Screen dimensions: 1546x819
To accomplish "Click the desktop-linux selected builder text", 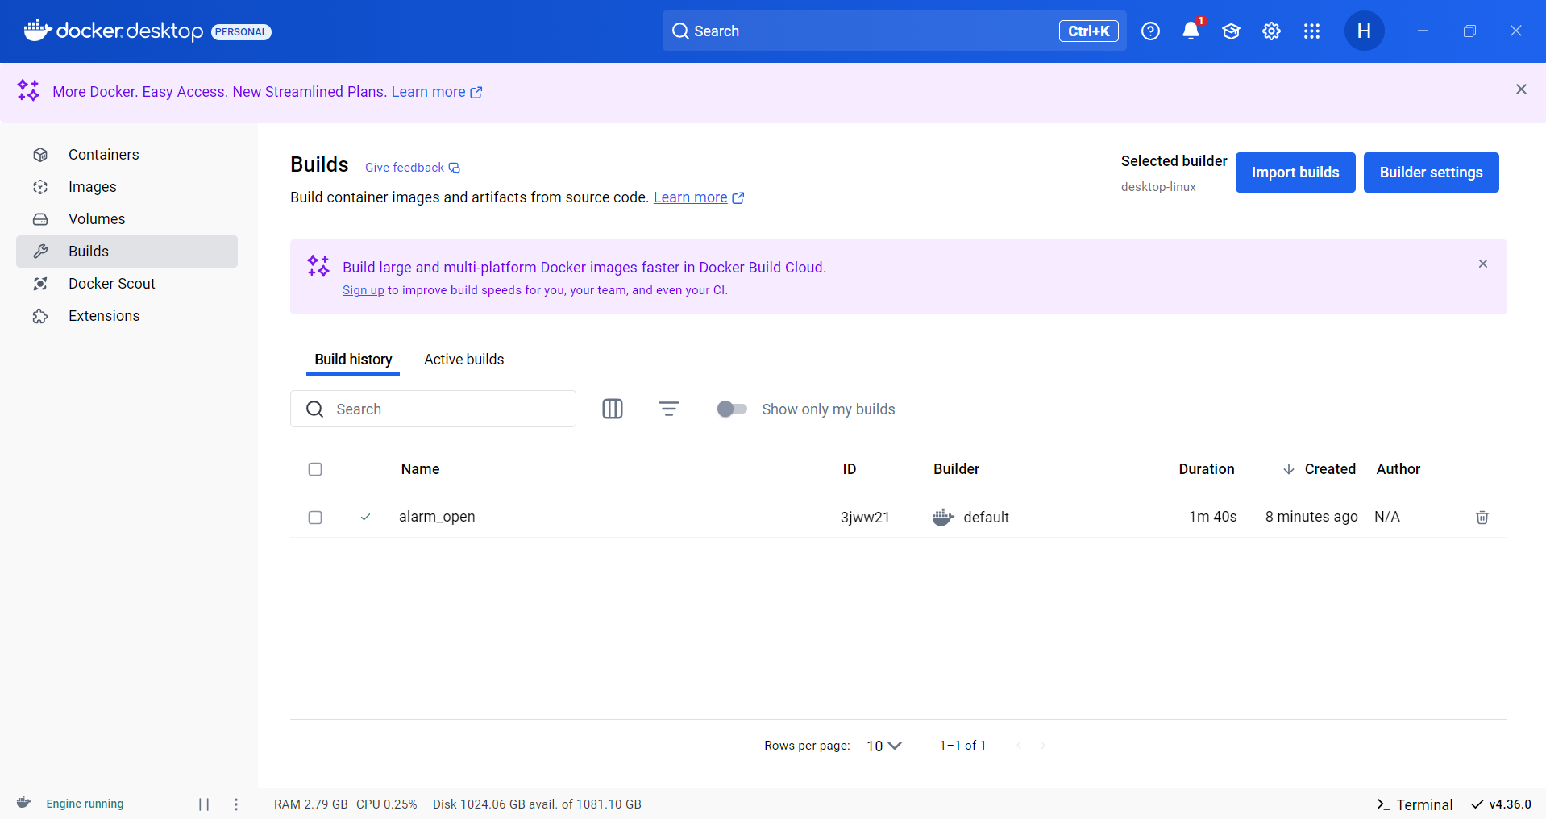I will click(x=1158, y=187).
